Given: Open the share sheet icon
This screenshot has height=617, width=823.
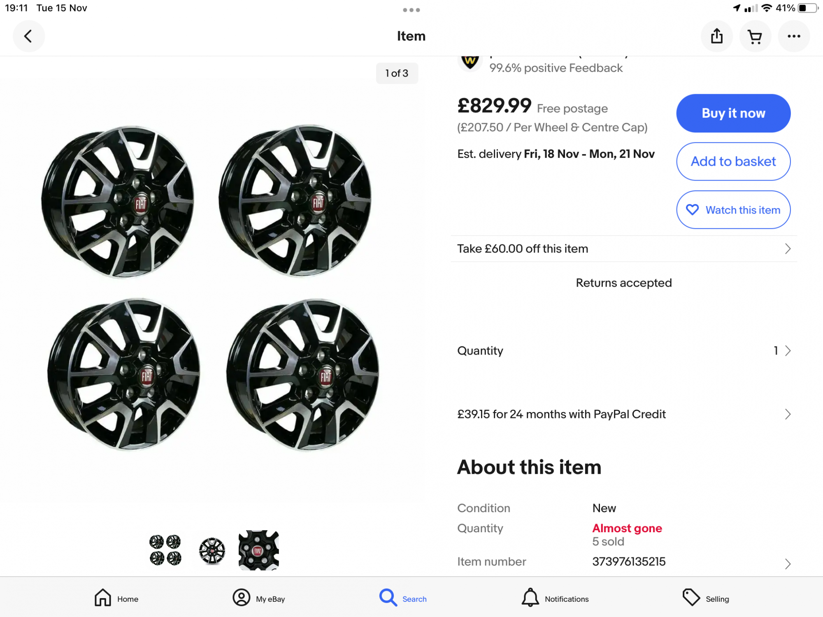Looking at the screenshot, I should coord(716,36).
